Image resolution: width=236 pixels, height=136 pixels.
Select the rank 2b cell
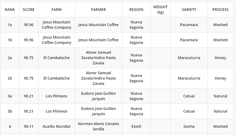[x=10, y=78]
